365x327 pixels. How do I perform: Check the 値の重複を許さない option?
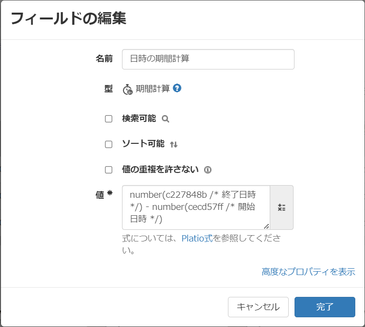click(x=108, y=170)
